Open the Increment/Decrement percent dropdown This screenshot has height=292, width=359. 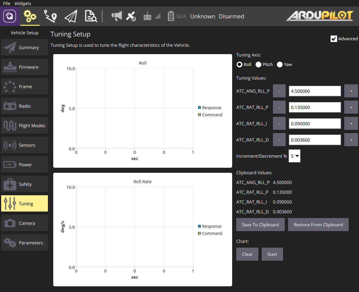coord(295,156)
